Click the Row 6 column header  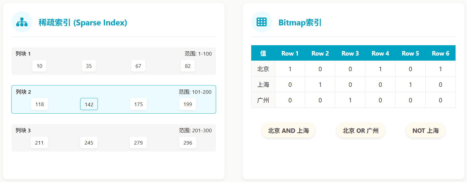point(440,53)
